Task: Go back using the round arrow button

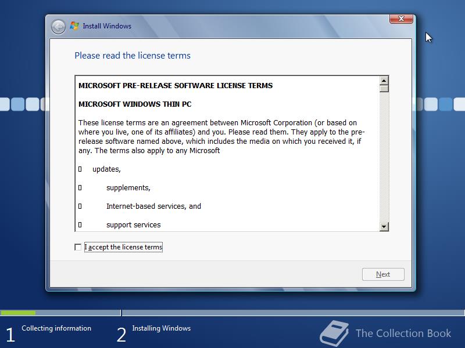Action: click(58, 27)
